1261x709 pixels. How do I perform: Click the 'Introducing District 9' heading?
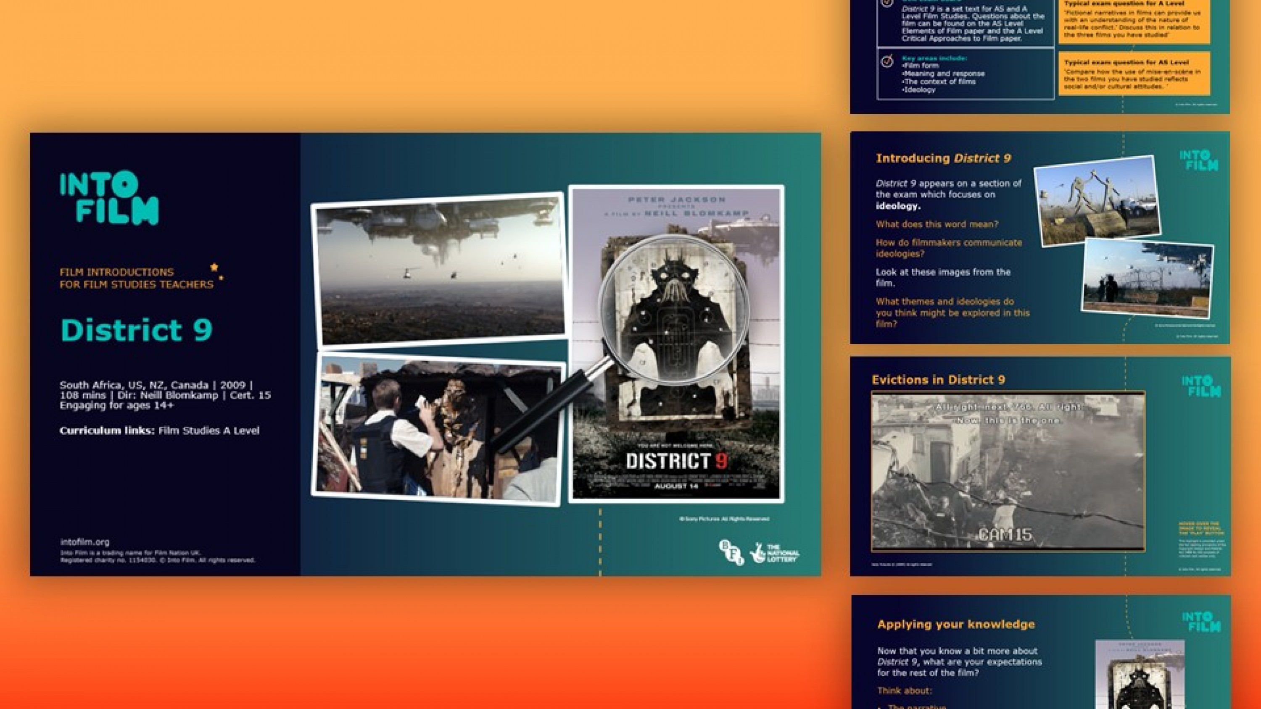coord(943,158)
